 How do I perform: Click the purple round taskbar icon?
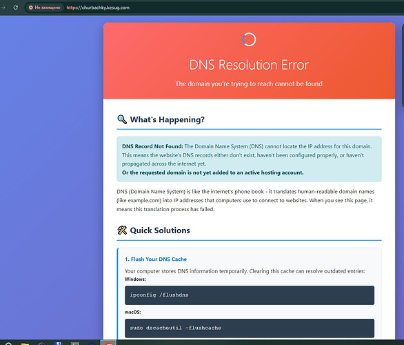42,344
